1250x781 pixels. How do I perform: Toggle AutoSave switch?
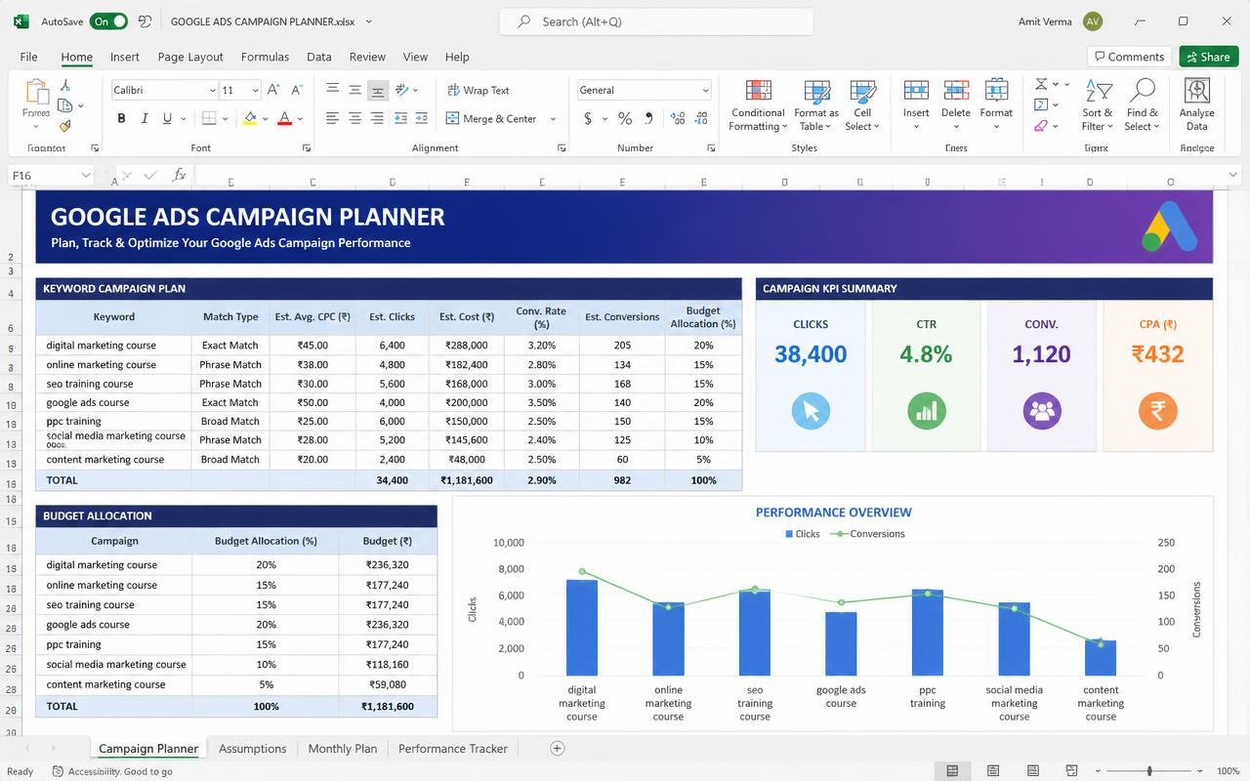coord(108,21)
